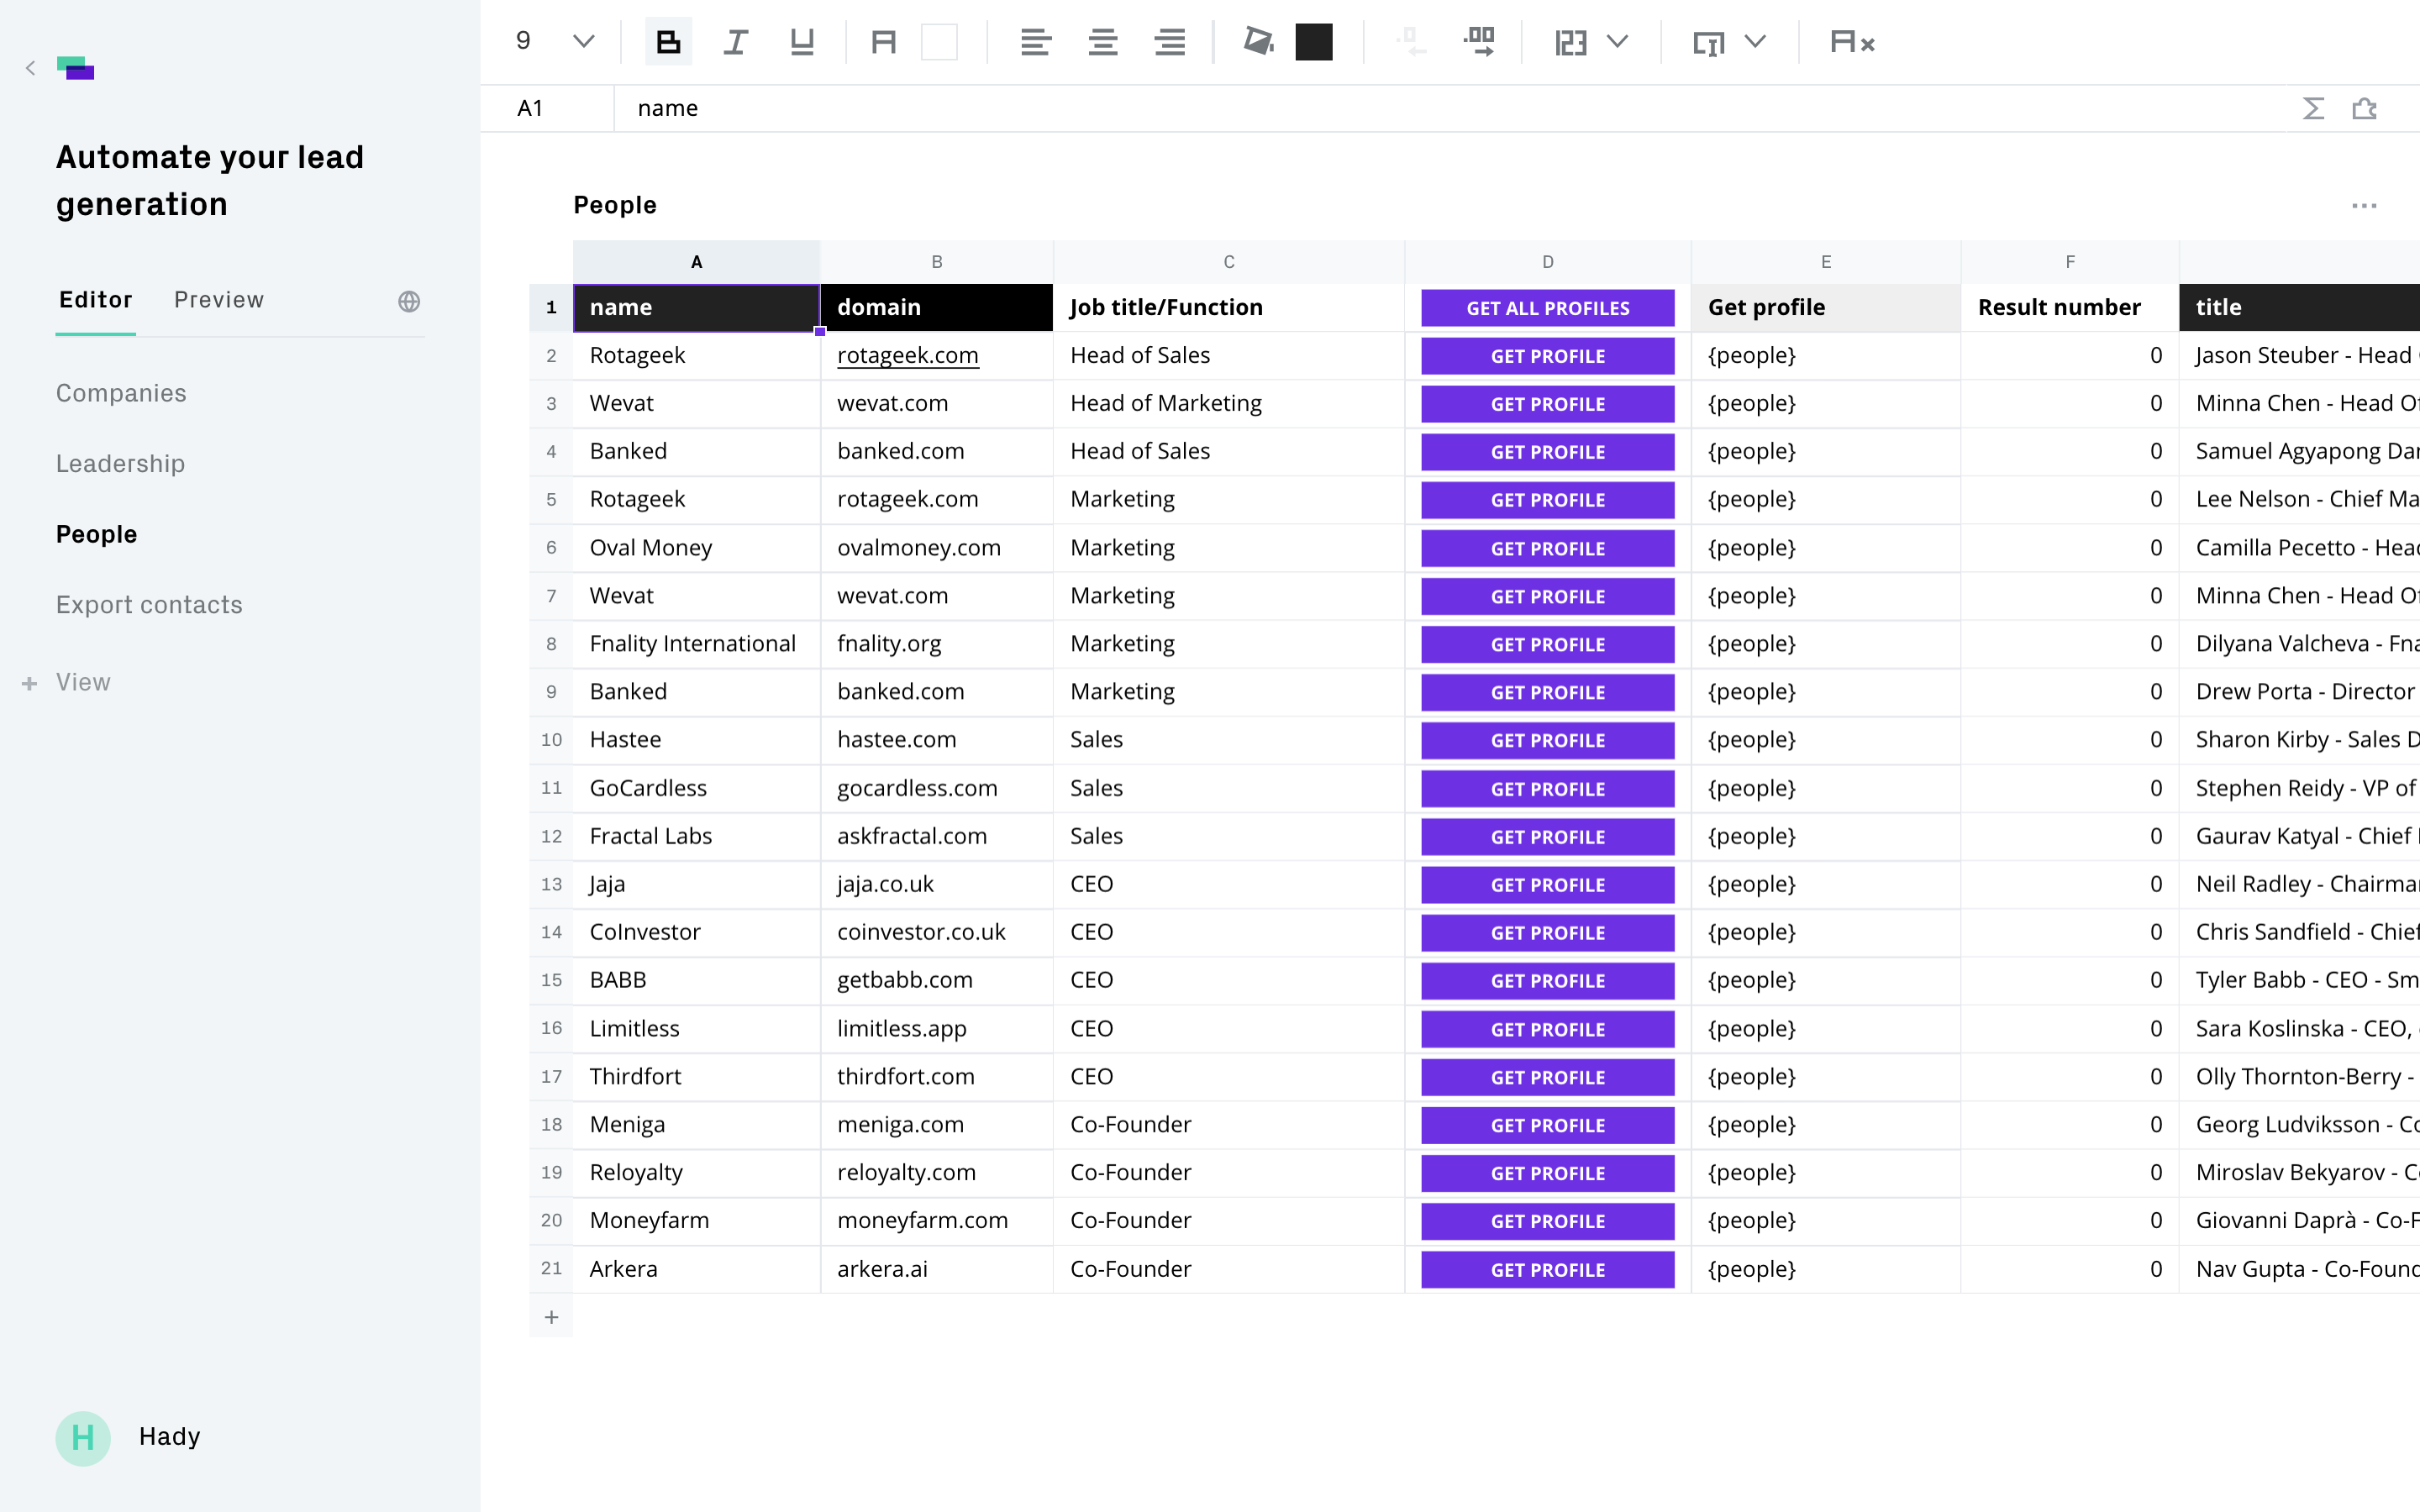Clear formatting with the Ax icon

point(1852,42)
